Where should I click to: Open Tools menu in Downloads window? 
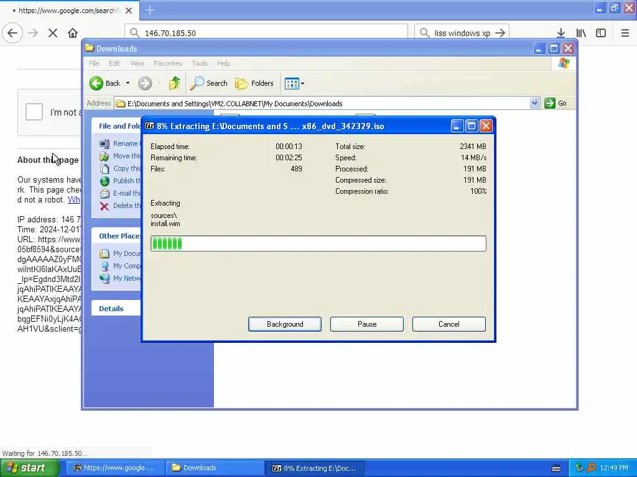200,63
